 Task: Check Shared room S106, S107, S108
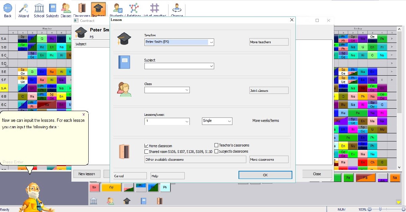pos(147,151)
